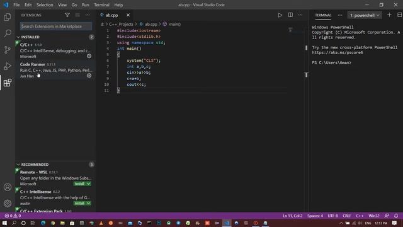Screen dimensions: 403x227
Task: Open Cortana circle on taskbar
Action: tap(23, 223)
